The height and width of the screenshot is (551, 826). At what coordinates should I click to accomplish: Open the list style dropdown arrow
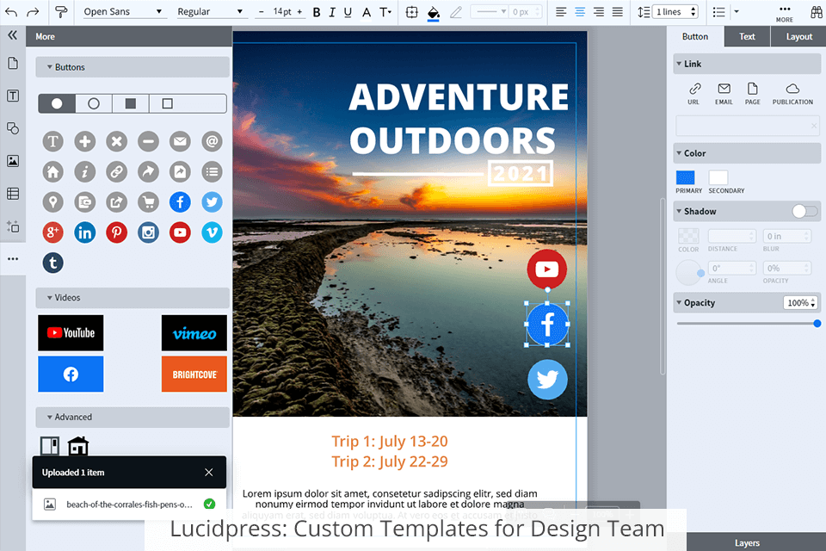[737, 11]
